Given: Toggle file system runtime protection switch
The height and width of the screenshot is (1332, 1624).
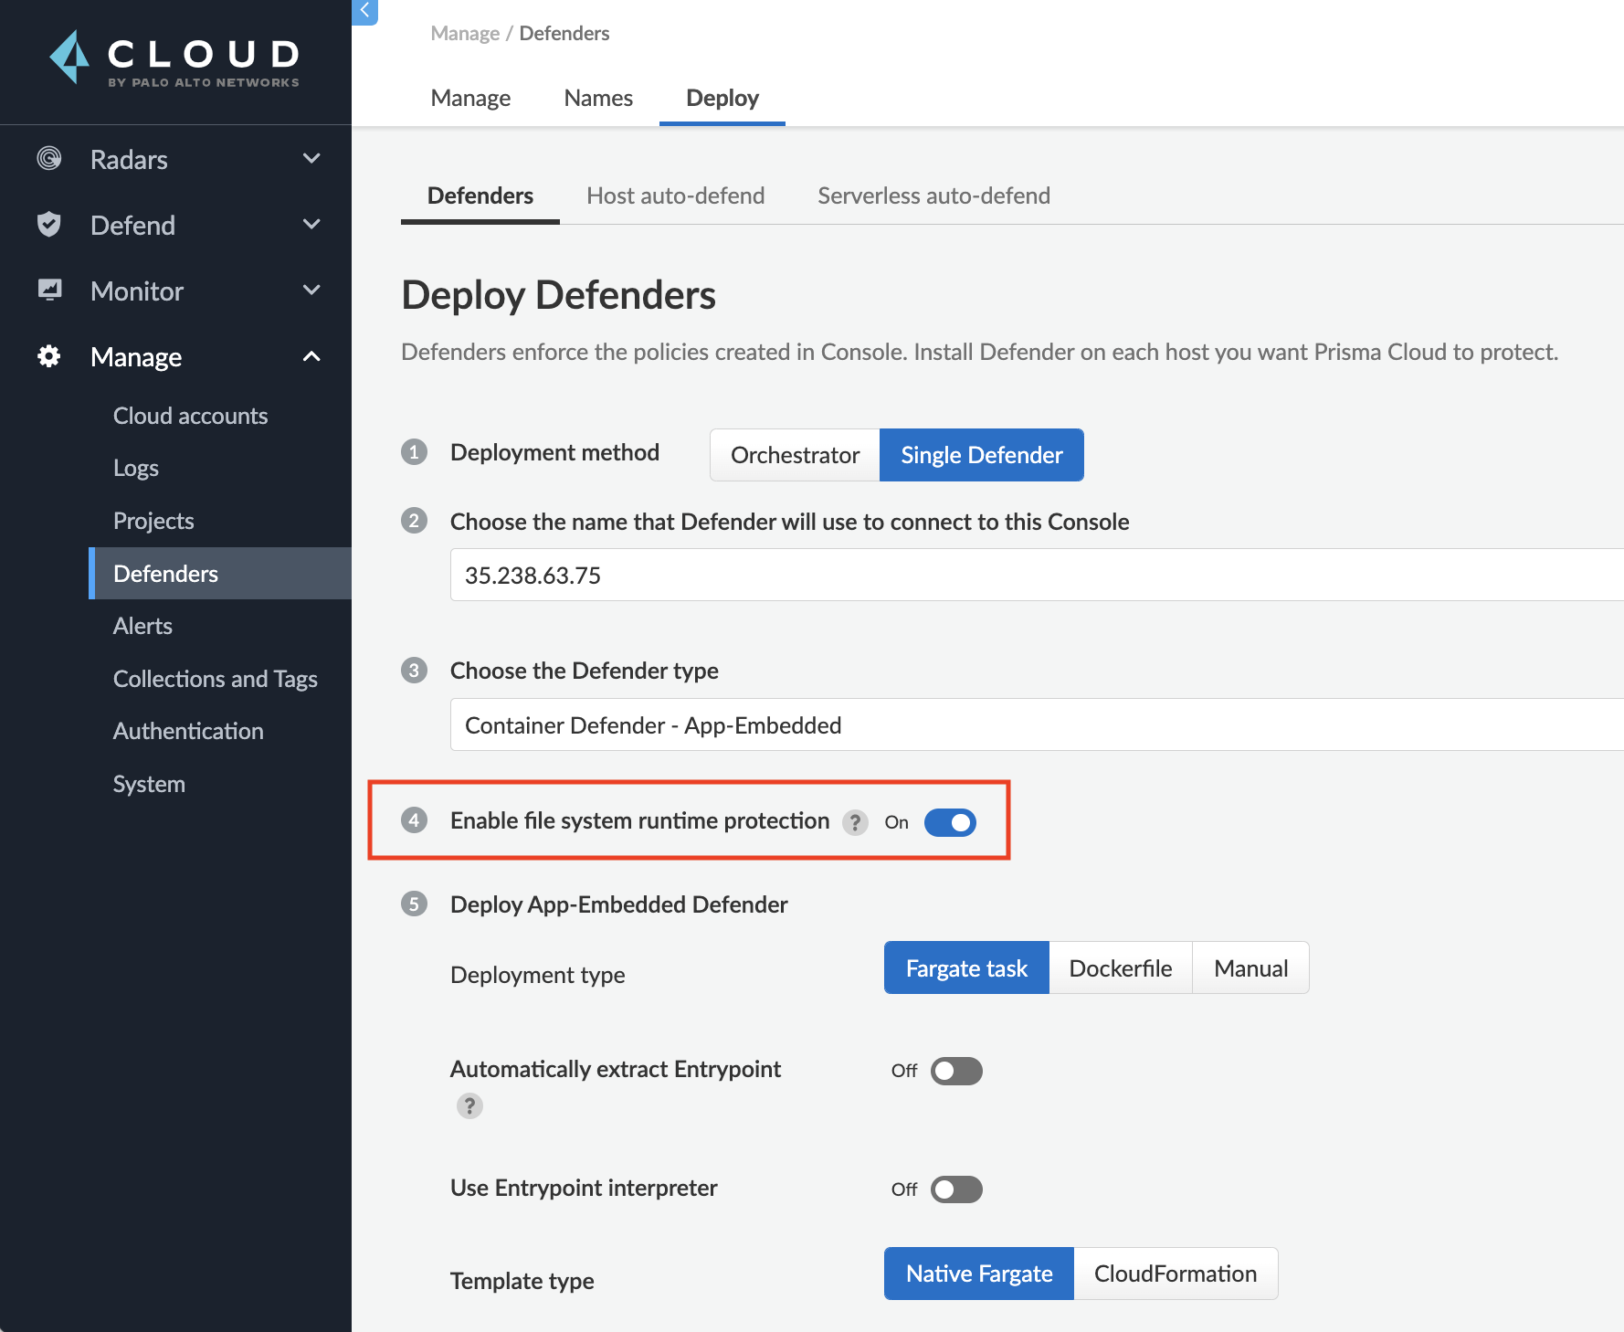Looking at the screenshot, I should point(950,822).
